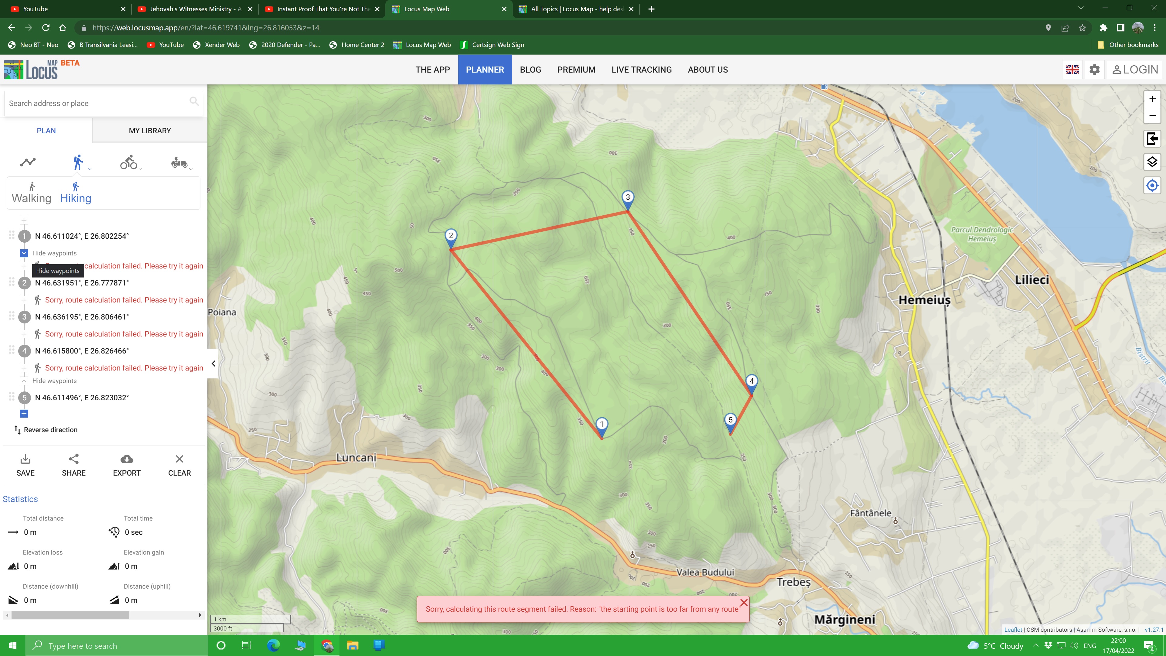Select the motor vehicle route profile icon
This screenshot has height=656, width=1166.
pos(179,162)
